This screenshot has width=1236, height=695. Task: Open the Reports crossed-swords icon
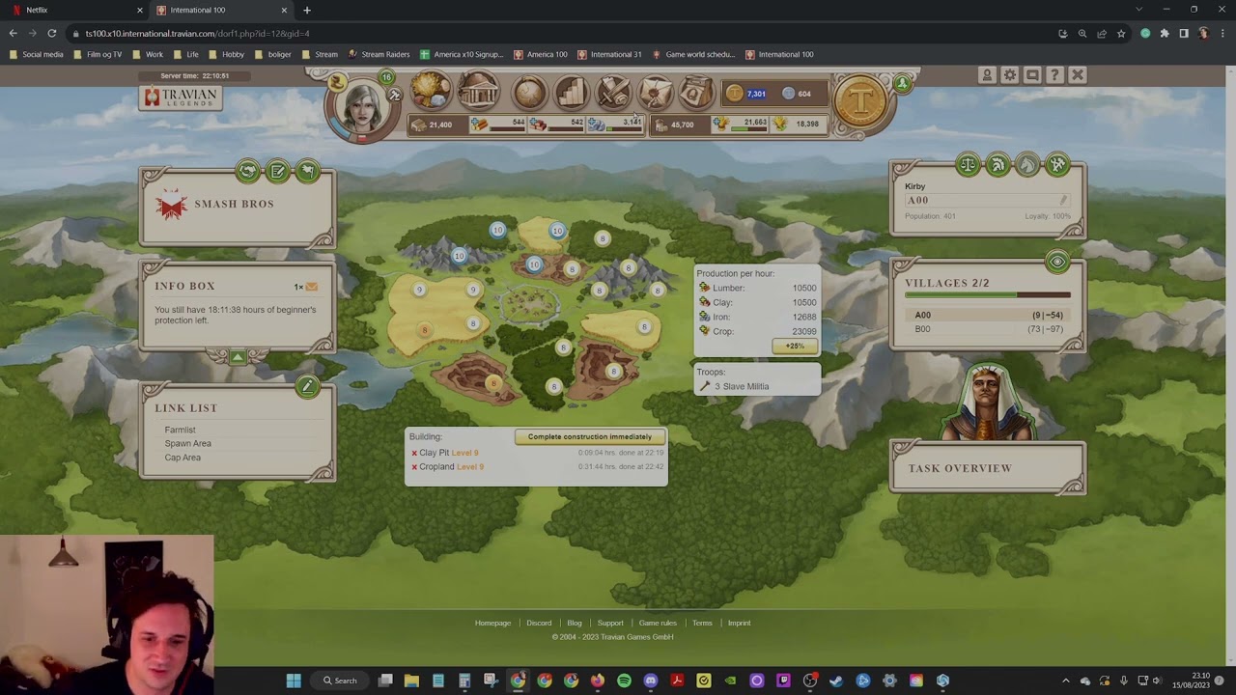[613, 93]
